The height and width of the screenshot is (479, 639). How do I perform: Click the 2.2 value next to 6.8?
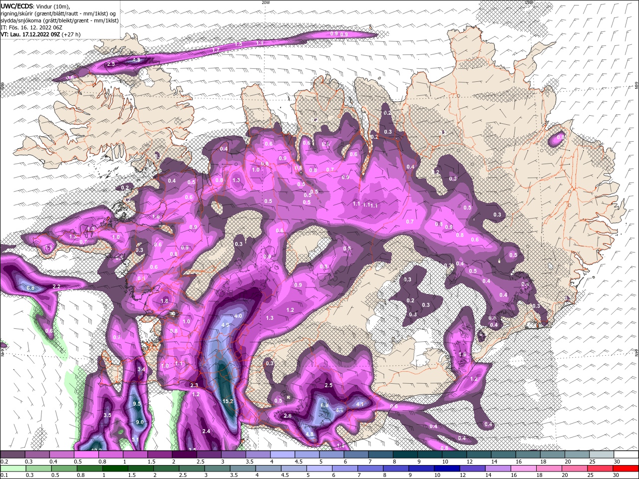[56, 286]
